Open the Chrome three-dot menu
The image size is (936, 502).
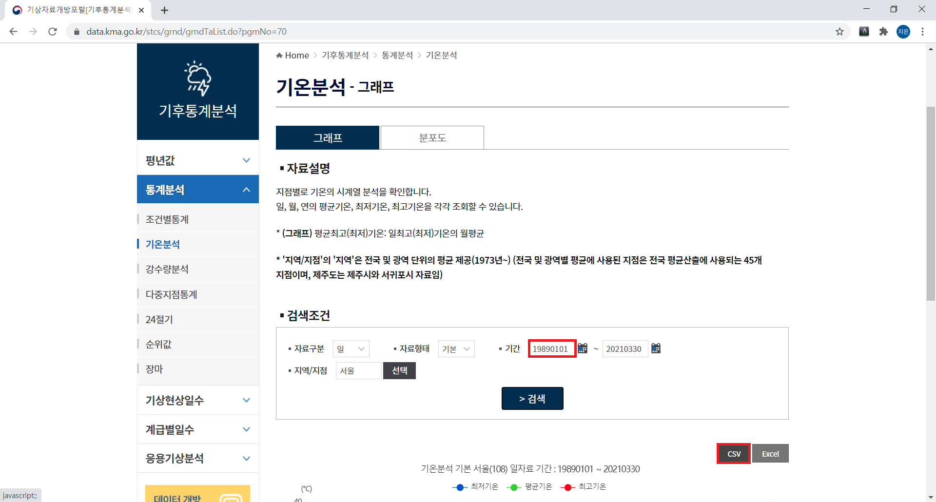[922, 32]
